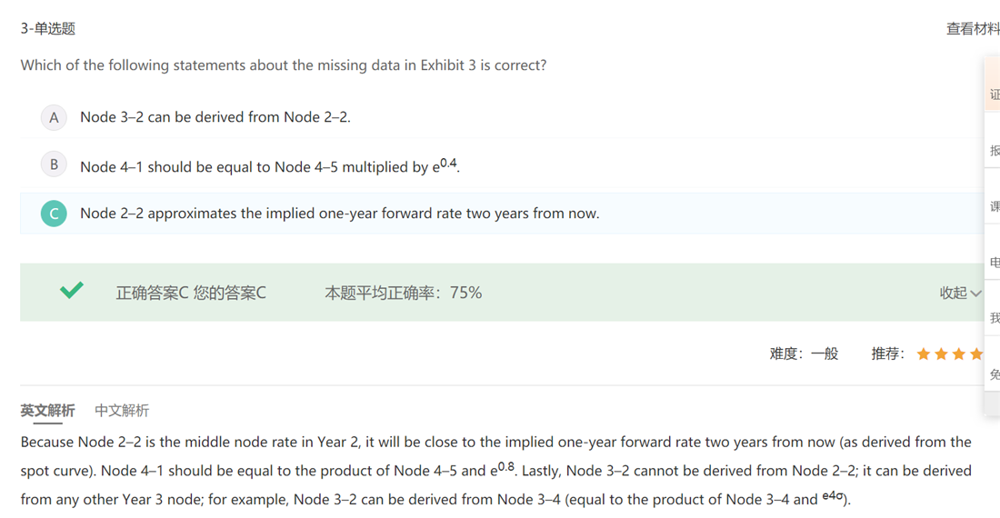Open the 证 item in right sidebar
The image size is (1000, 518).
994,95
